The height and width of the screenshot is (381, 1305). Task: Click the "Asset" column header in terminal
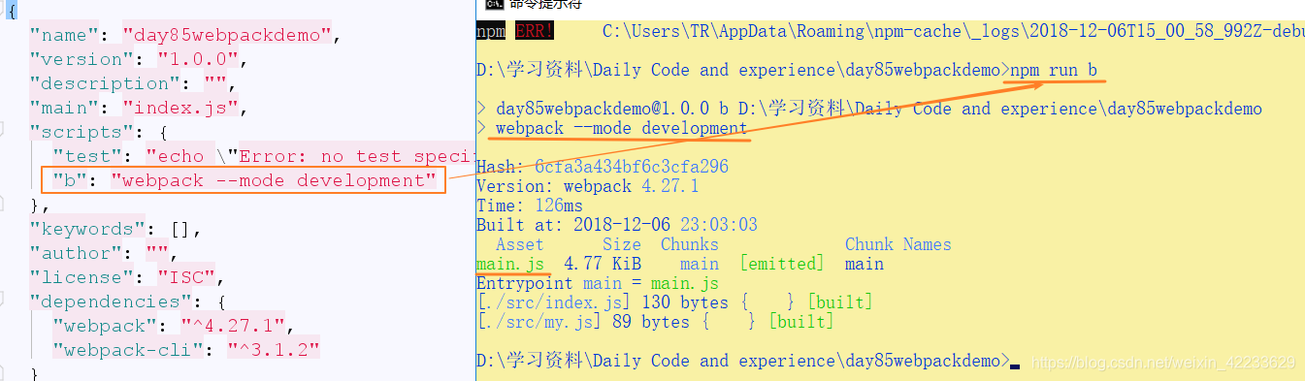pyautogui.click(x=520, y=244)
